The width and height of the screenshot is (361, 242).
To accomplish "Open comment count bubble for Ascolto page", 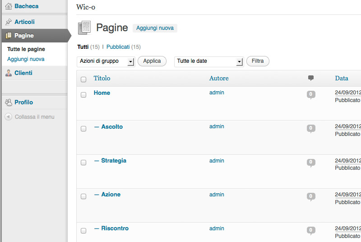I will (311, 128).
